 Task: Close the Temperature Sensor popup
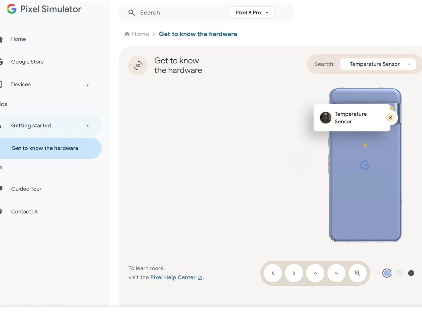pos(390,118)
